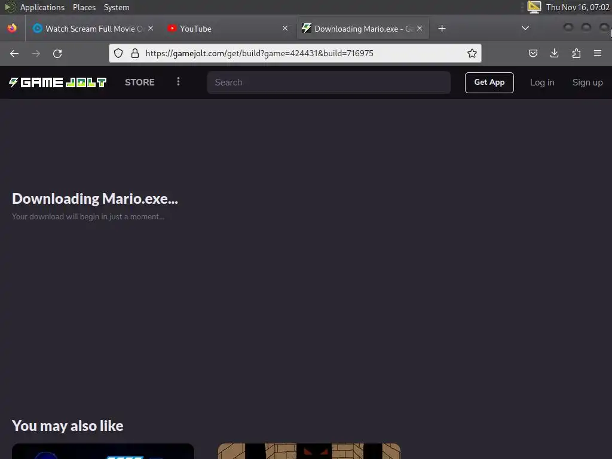View site security lock info
The height and width of the screenshot is (459, 612).
[x=135, y=53]
